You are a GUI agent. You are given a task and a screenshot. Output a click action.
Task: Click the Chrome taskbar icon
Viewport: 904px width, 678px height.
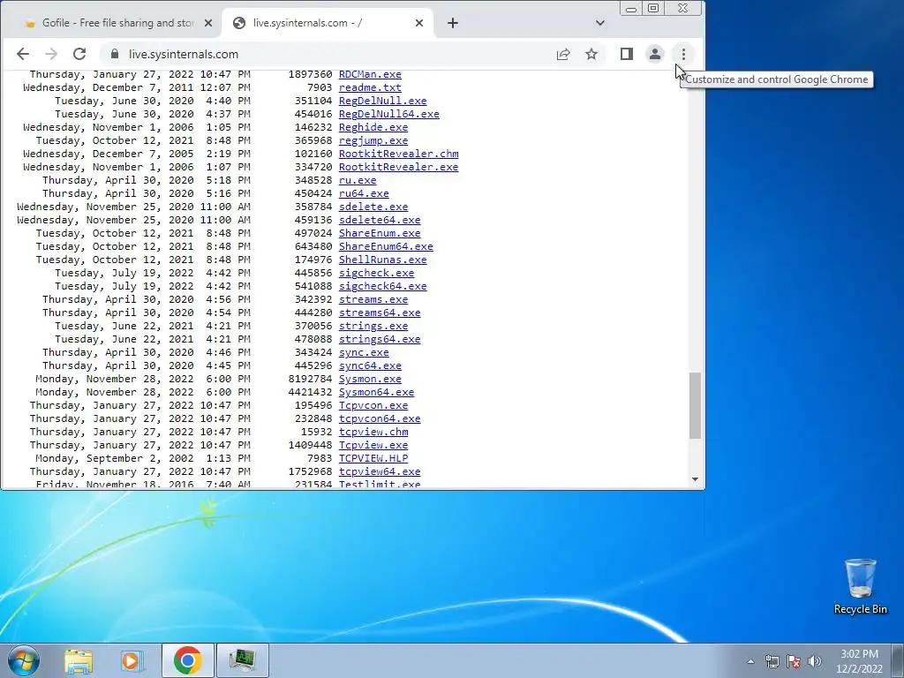tap(187, 660)
